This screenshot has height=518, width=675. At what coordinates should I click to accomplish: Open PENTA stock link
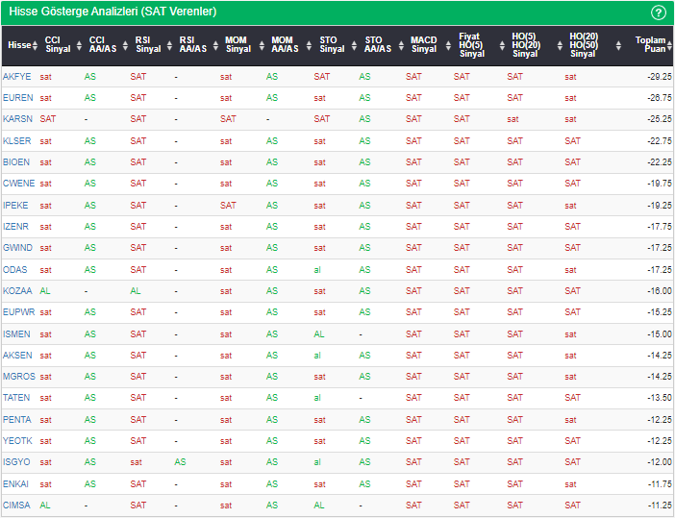16,419
